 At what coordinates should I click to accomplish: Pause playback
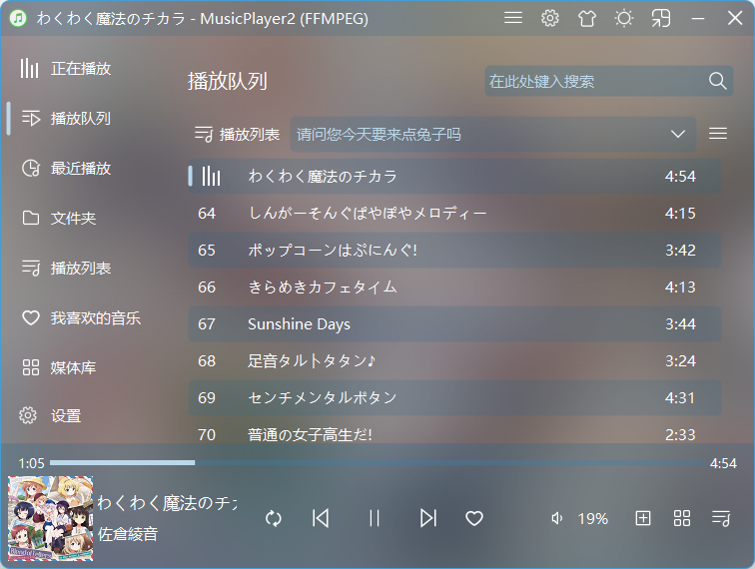(x=375, y=518)
